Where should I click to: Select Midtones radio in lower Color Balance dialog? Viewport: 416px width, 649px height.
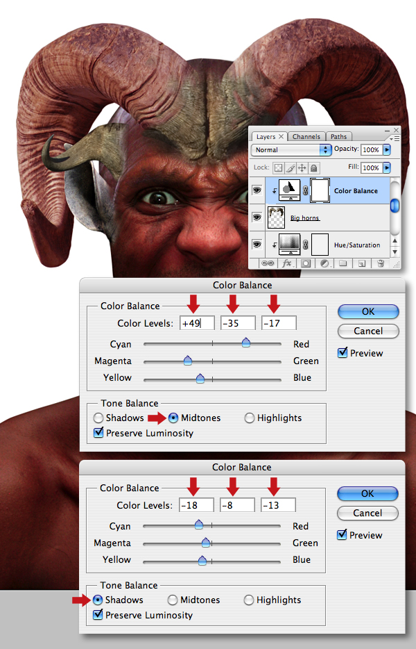(x=173, y=600)
